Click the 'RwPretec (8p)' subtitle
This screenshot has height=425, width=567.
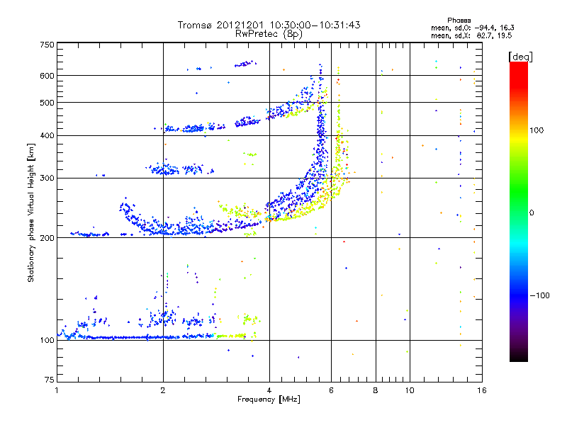click(269, 34)
